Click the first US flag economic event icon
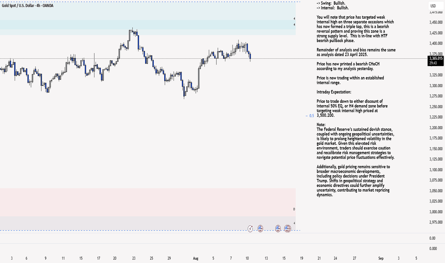Screen dimensions: 445x263 [x=260, y=229]
